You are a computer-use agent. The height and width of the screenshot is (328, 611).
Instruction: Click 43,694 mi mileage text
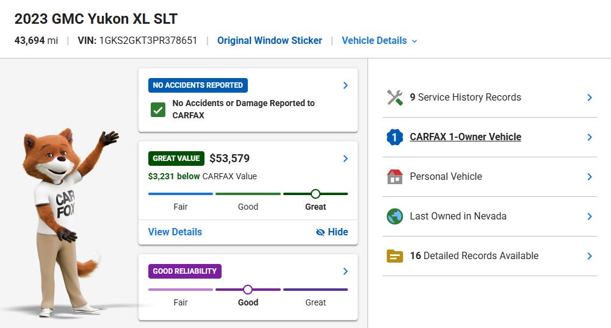(x=36, y=40)
